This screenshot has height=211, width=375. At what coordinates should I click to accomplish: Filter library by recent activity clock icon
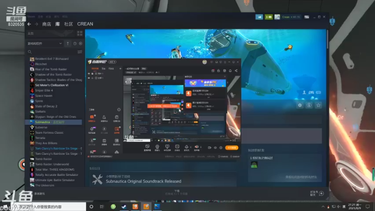click(x=75, y=44)
